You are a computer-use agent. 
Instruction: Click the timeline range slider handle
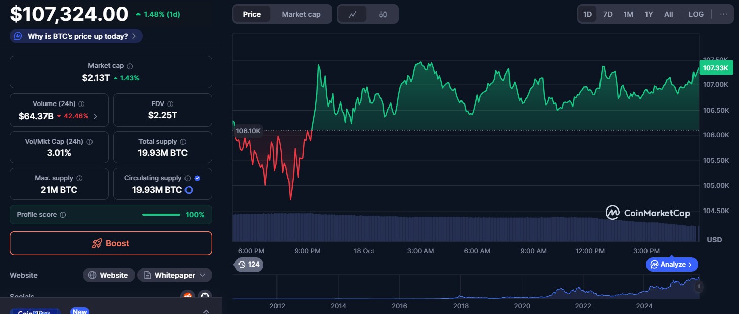tap(699, 287)
